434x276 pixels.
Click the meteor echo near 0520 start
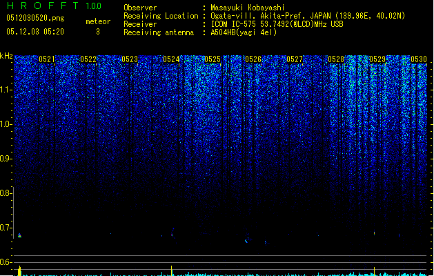[x=19, y=235]
